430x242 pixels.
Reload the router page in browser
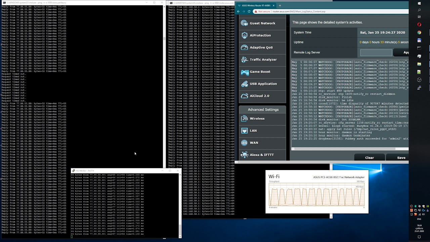click(249, 11)
